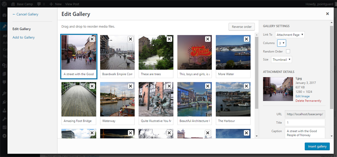Click the Title input field
Viewport: 337px width, 157px height.
[305, 123]
